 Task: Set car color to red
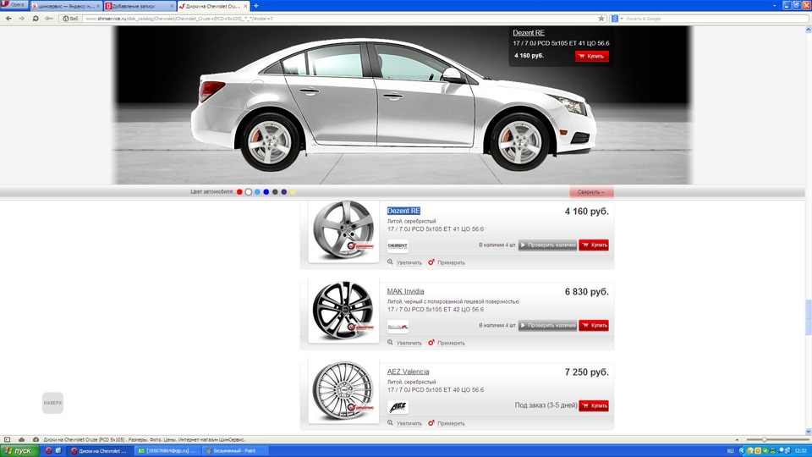239,192
